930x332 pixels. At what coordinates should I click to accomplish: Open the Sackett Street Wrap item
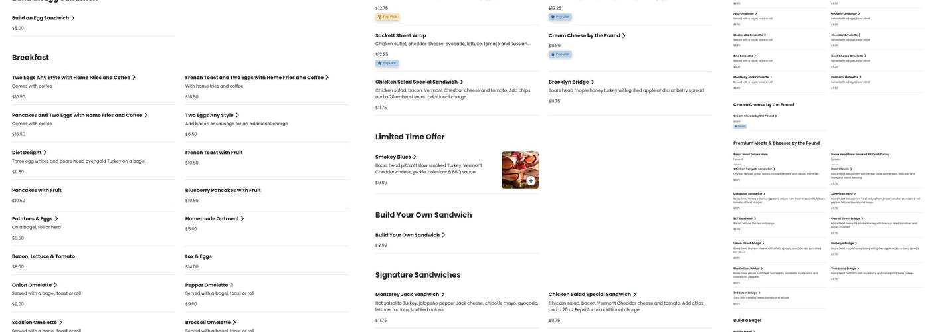click(x=401, y=35)
